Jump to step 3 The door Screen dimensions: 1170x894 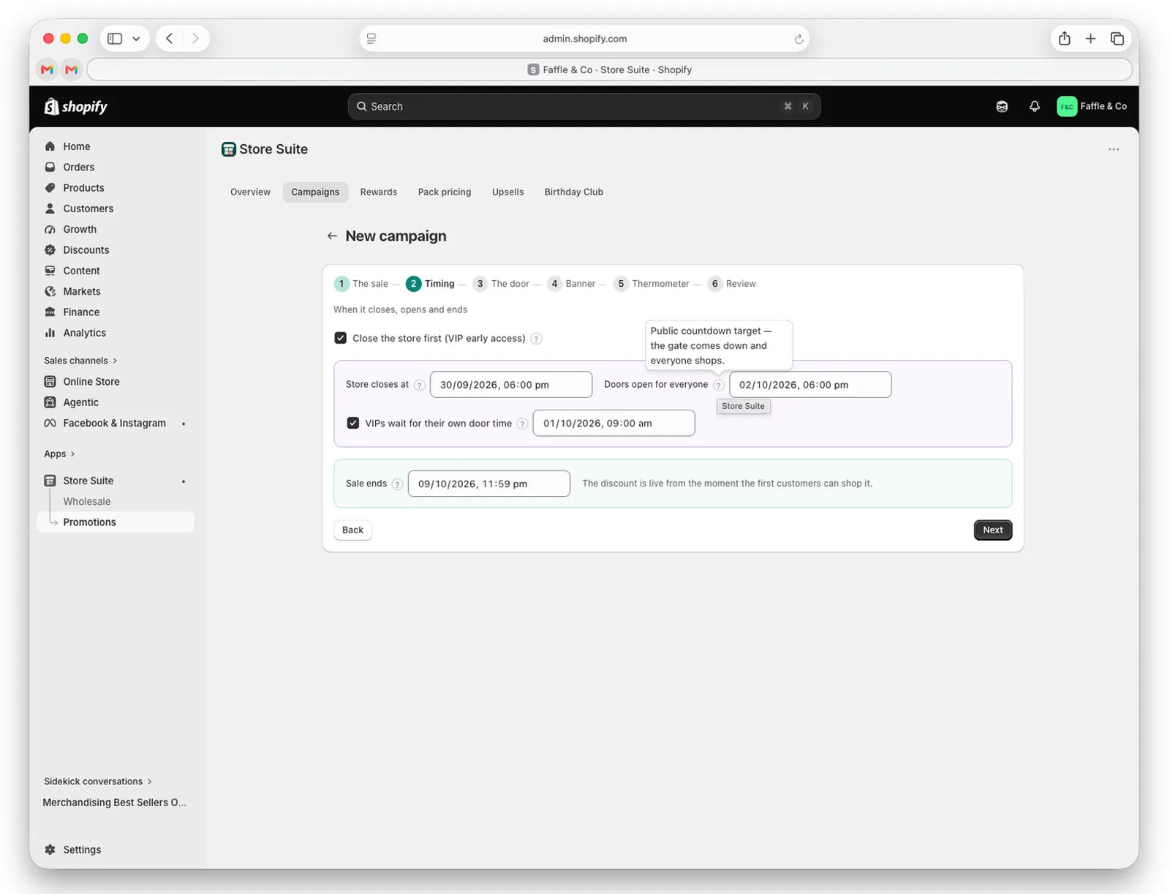(x=501, y=284)
